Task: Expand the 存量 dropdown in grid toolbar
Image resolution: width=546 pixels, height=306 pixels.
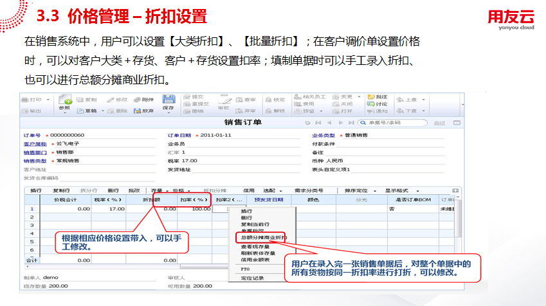Action: [158, 190]
